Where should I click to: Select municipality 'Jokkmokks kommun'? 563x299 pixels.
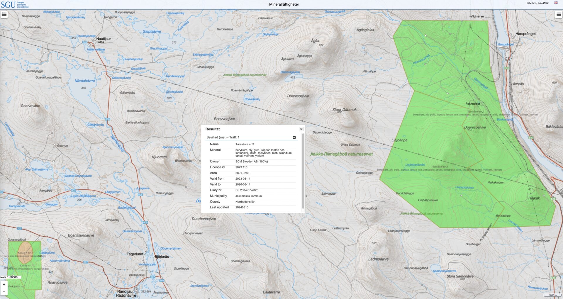pos(248,196)
